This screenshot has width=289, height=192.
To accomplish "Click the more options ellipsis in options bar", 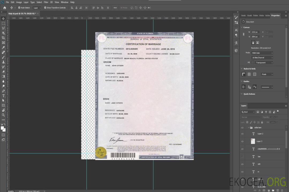I will [115, 8].
